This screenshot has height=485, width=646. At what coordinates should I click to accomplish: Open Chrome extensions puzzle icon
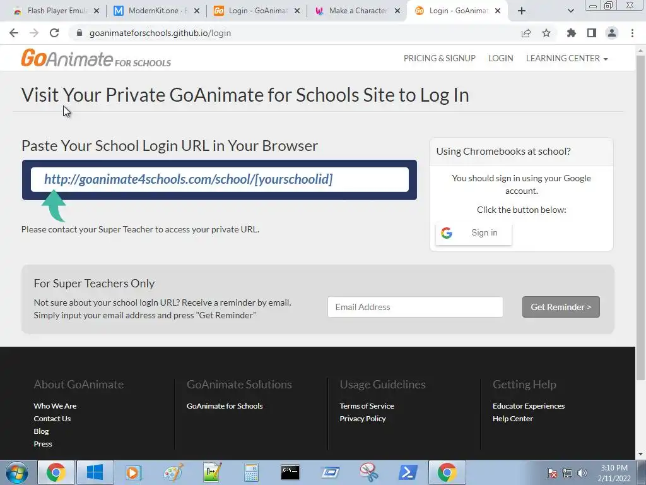[x=572, y=33]
